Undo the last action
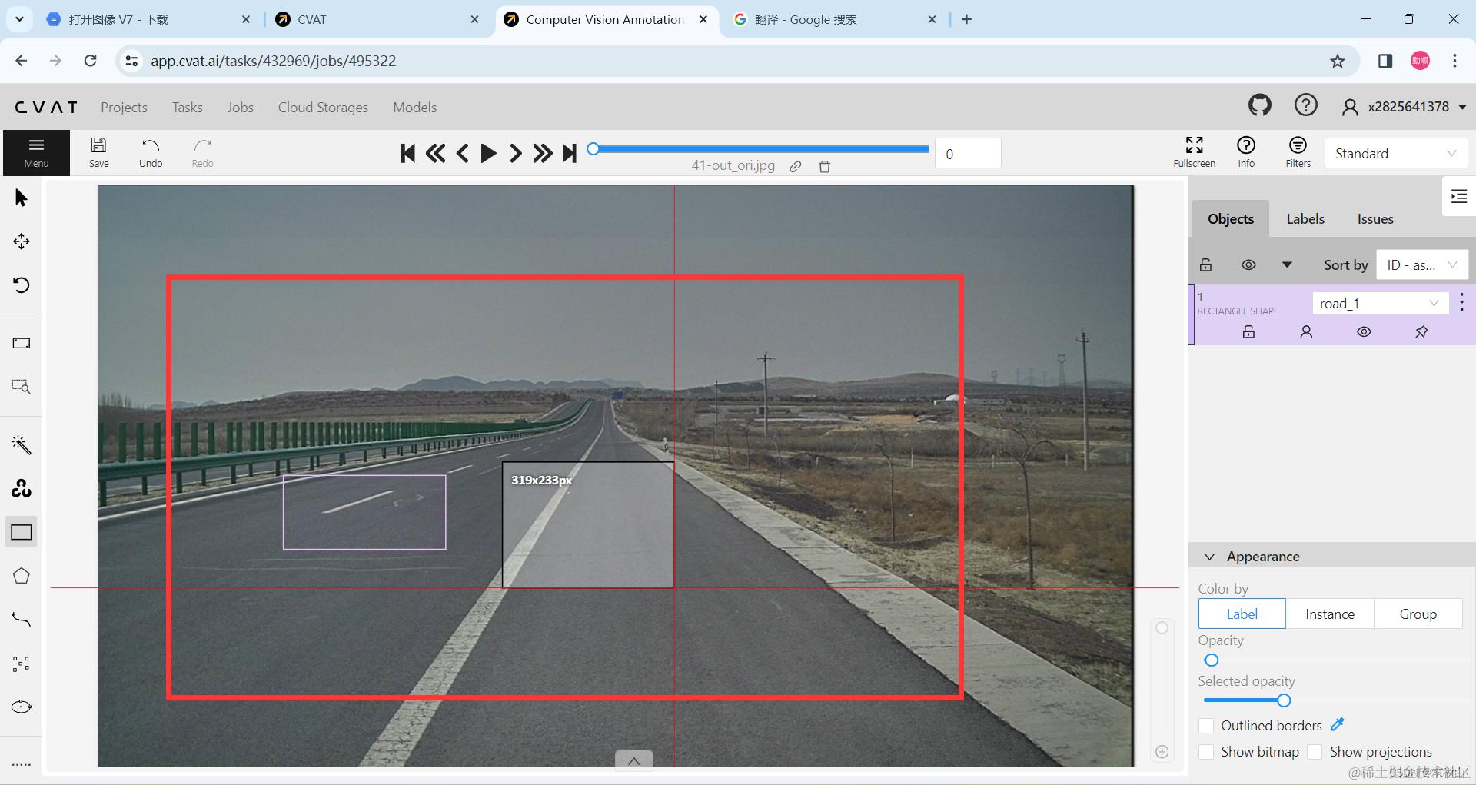The height and width of the screenshot is (785, 1476). point(151,152)
